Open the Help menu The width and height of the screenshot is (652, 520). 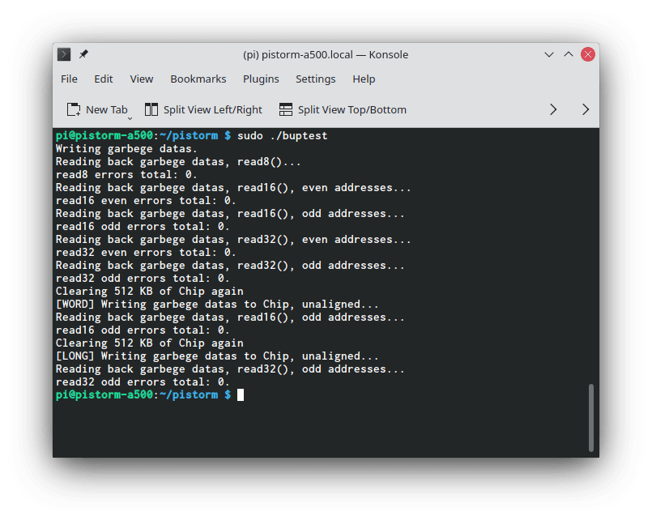tap(364, 79)
